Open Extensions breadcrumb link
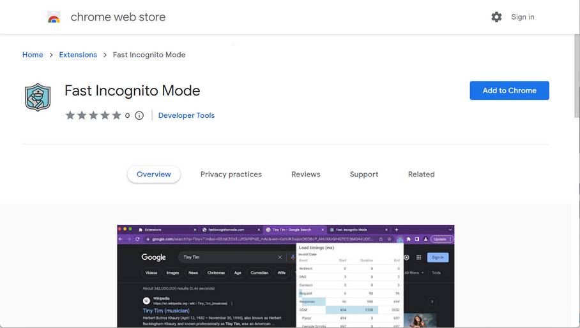This screenshot has width=580, height=328. (78, 55)
